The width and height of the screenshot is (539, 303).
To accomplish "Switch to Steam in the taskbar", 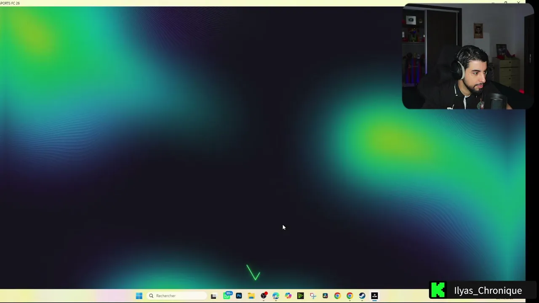I will click(x=362, y=296).
